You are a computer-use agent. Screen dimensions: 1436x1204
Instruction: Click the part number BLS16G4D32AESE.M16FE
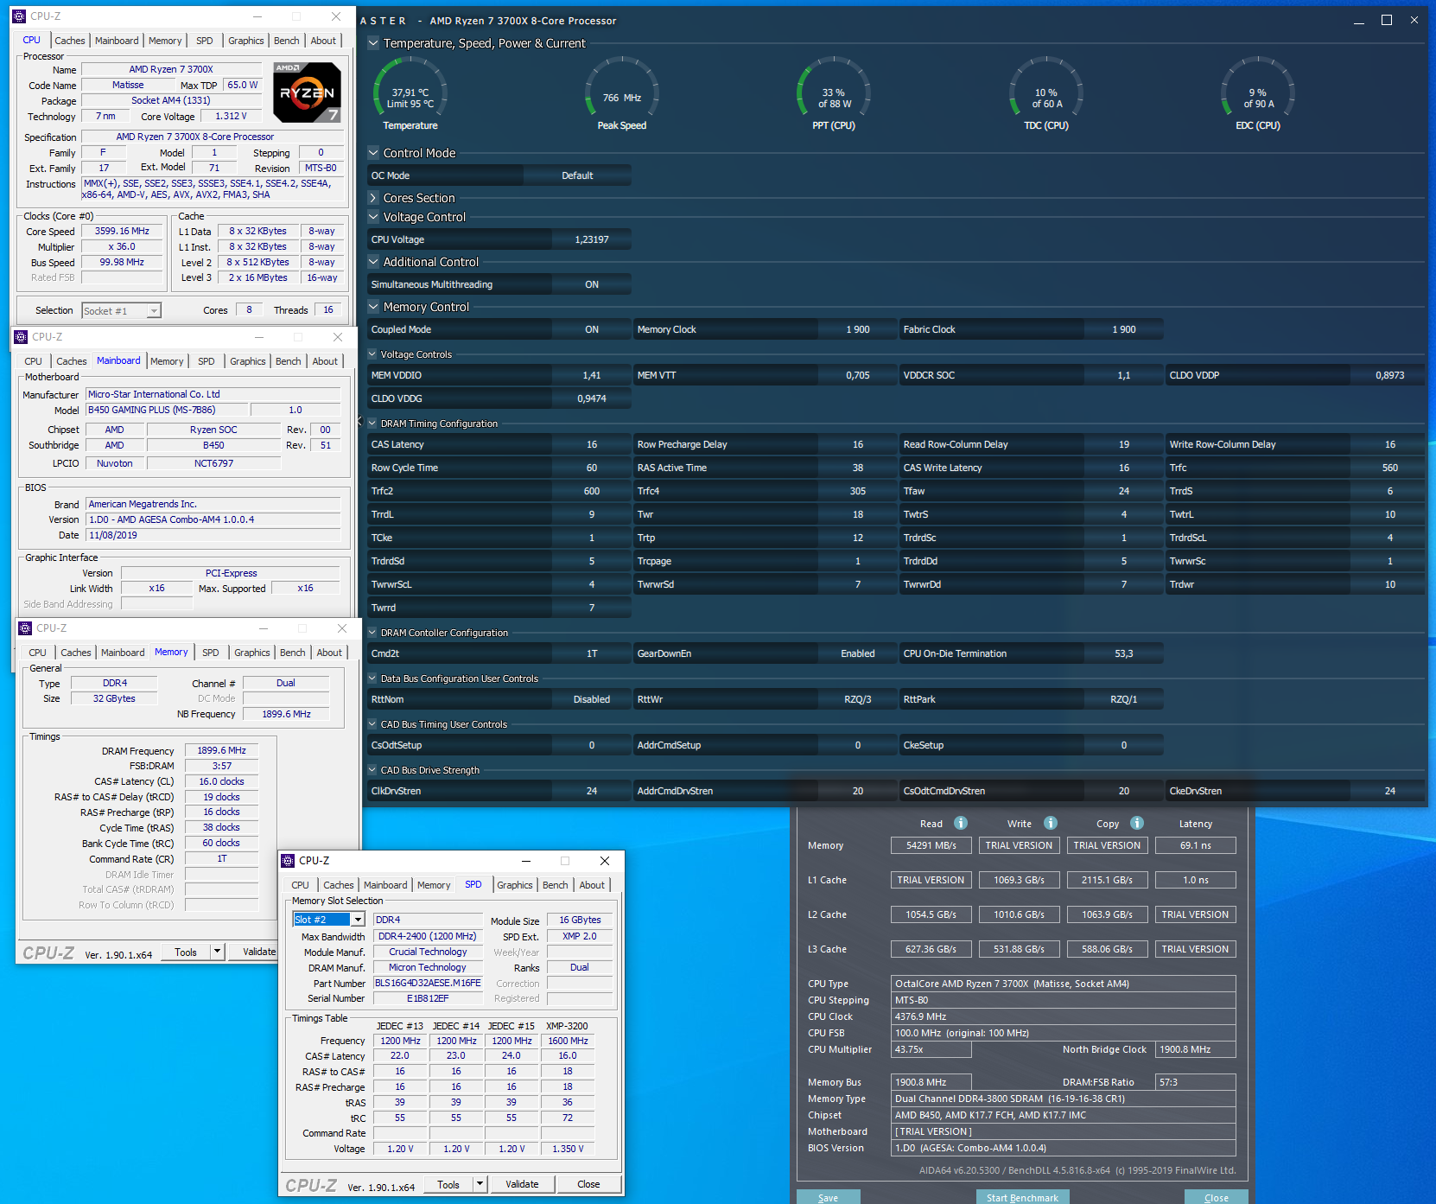point(428,983)
